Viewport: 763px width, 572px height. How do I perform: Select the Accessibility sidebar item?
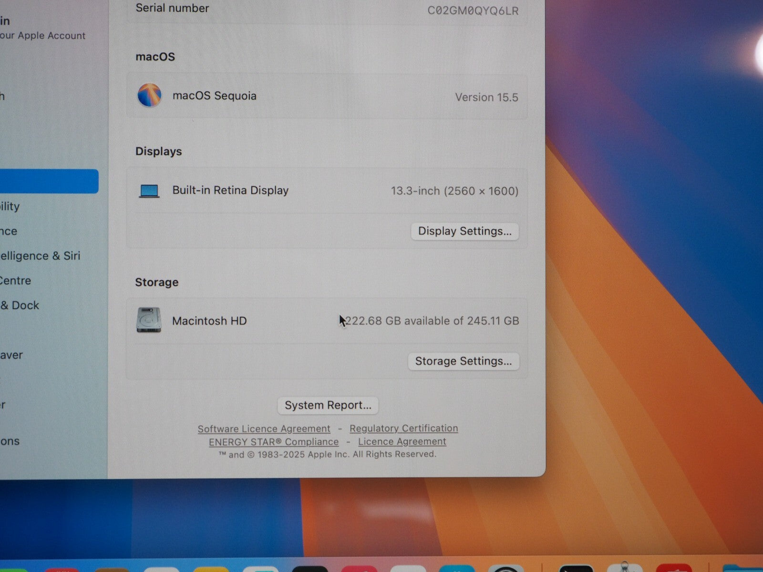point(10,206)
